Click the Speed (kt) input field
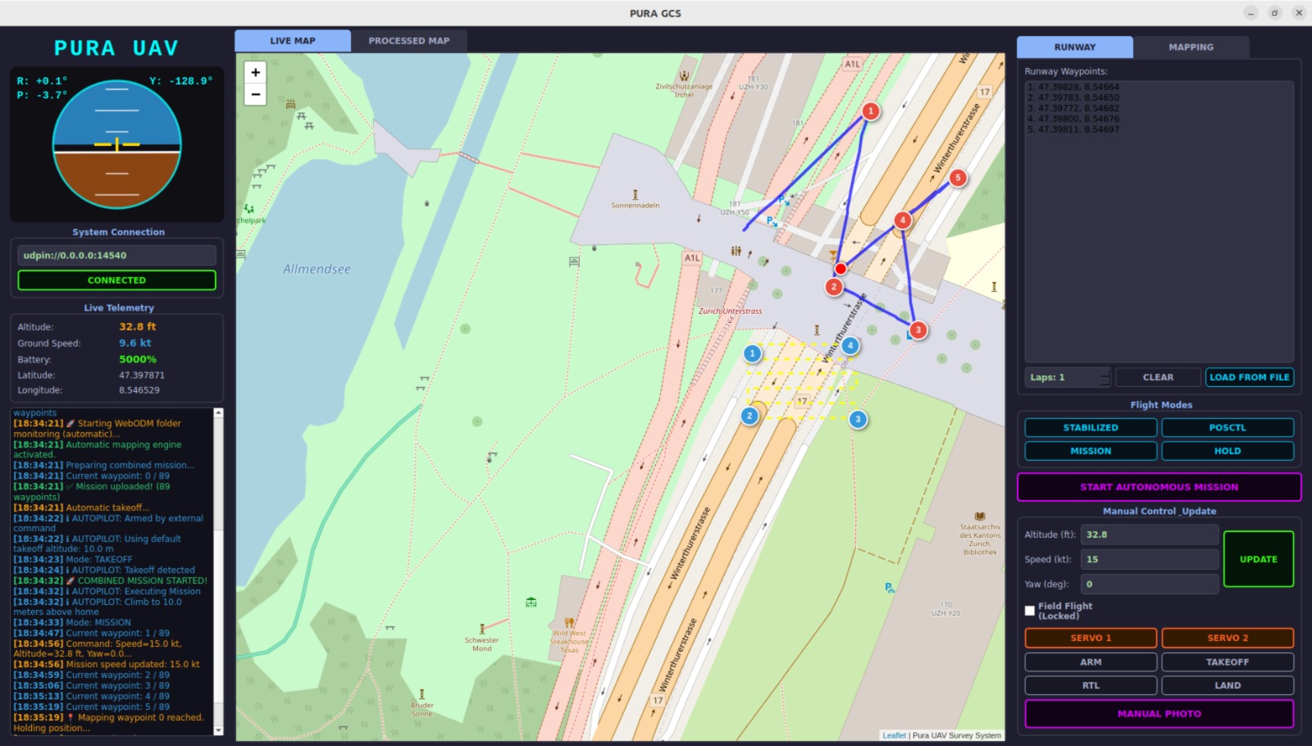This screenshot has height=746, width=1312. pyautogui.click(x=1150, y=559)
